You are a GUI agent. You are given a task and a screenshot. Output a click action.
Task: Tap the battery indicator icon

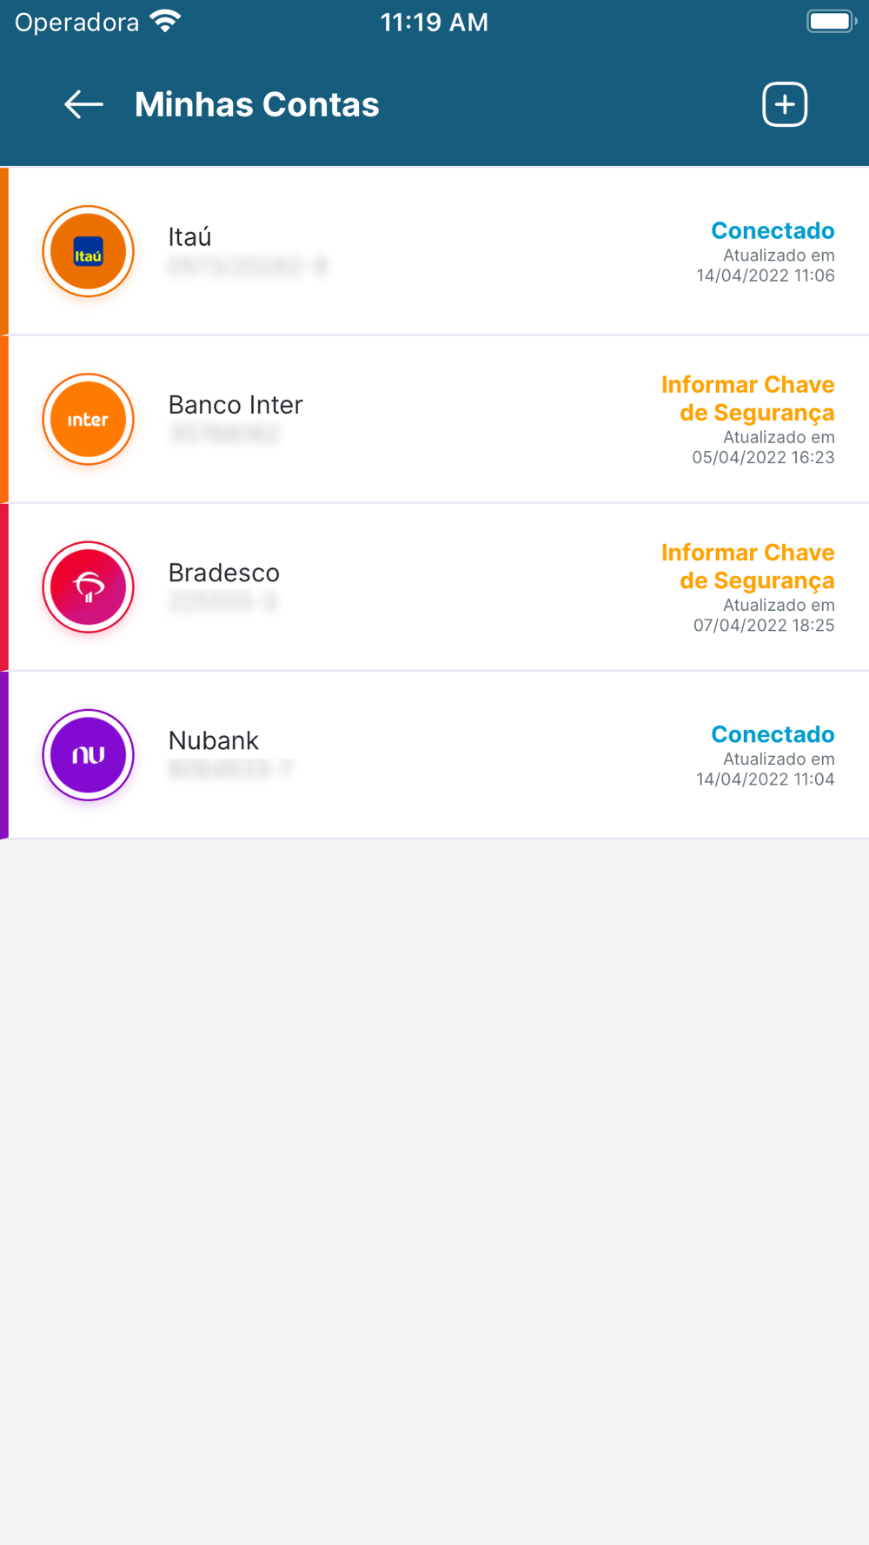pos(832,22)
